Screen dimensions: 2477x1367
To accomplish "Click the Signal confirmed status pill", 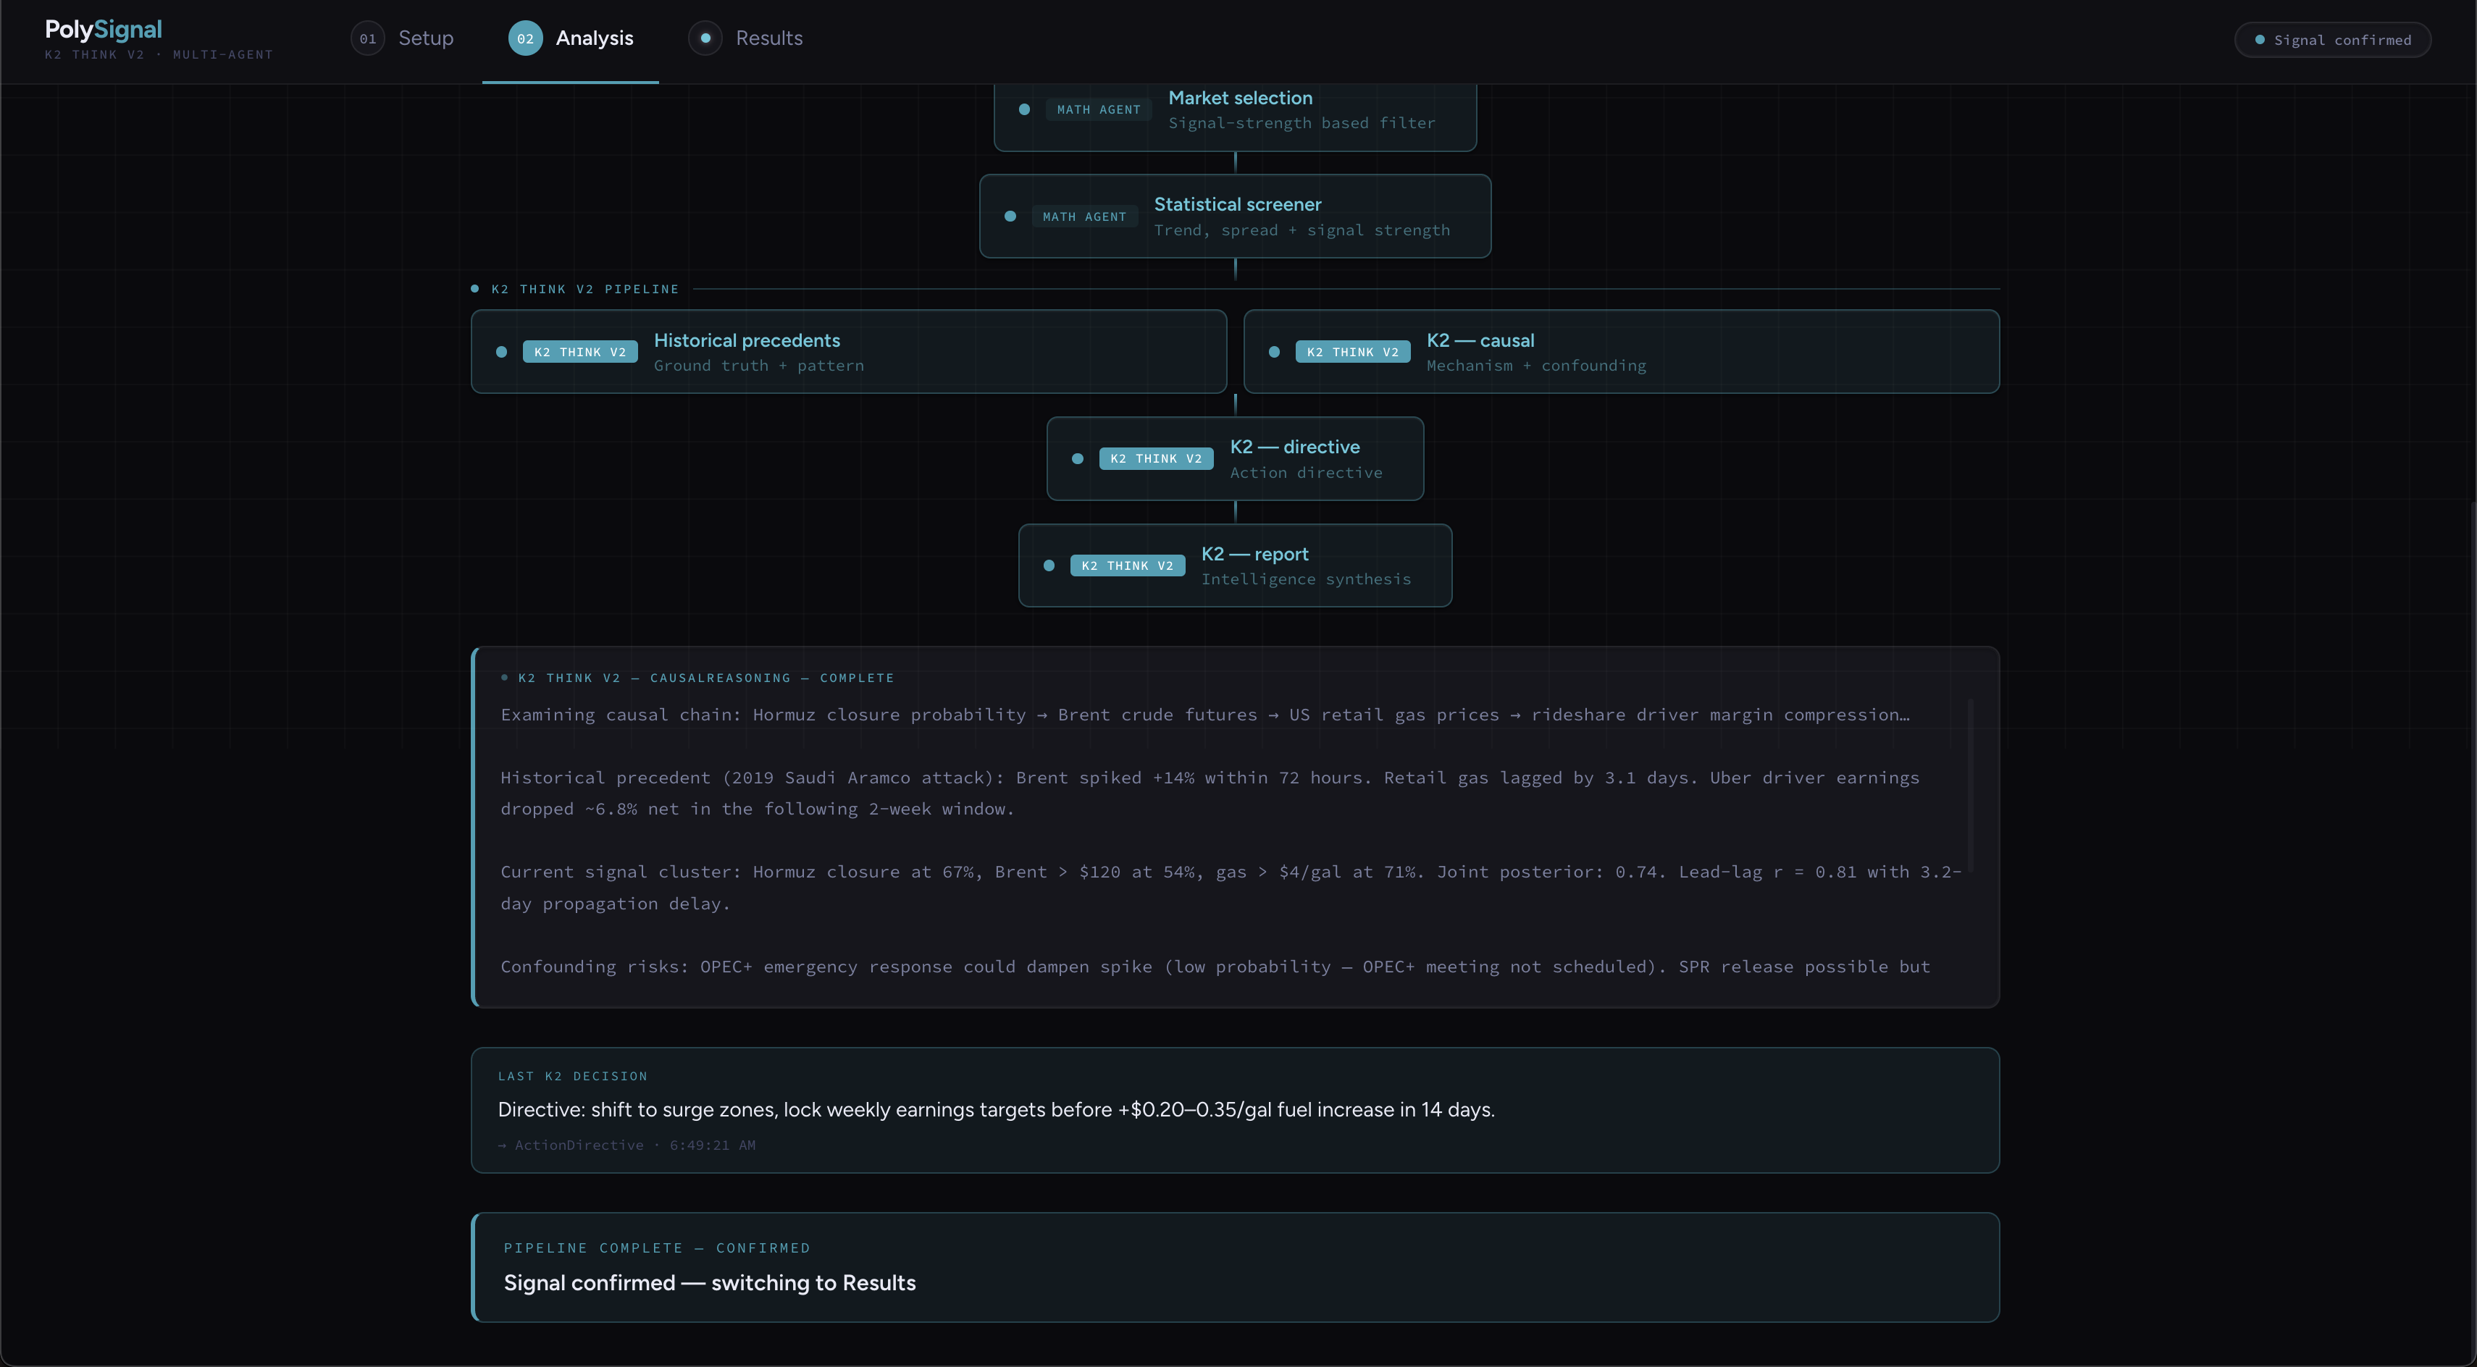I will point(2332,39).
